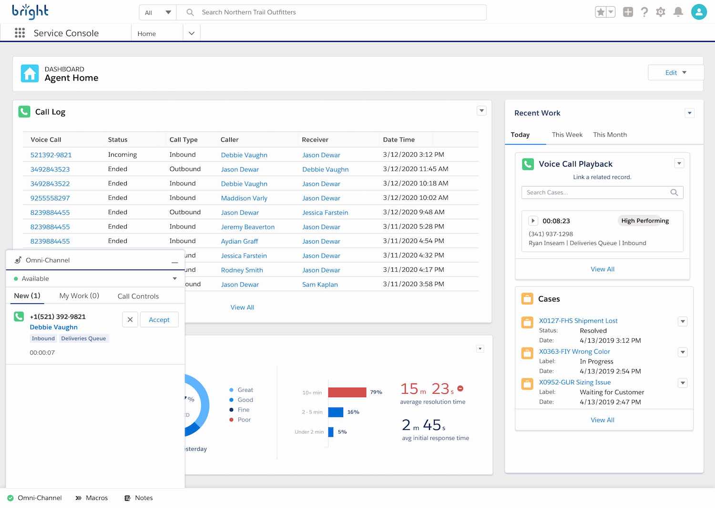Click the Poor satisfaction legend dot

pos(231,419)
